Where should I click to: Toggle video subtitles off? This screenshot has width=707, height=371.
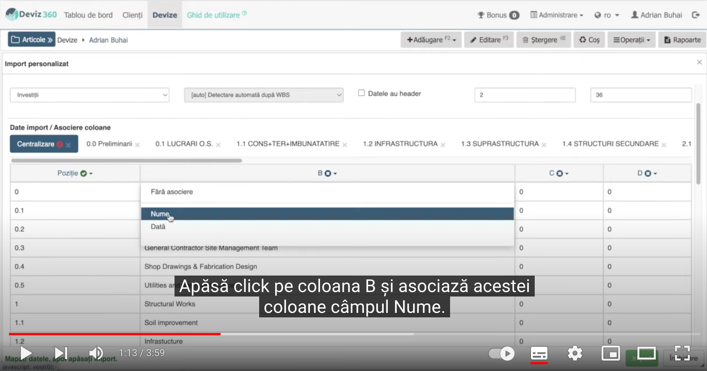(x=539, y=353)
